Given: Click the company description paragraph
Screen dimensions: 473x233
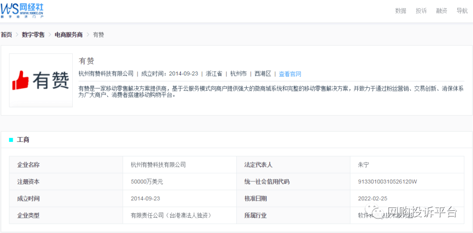Looking at the screenshot, I should 271,92.
